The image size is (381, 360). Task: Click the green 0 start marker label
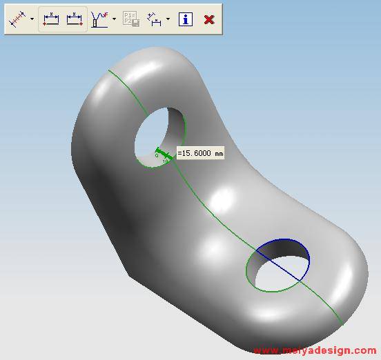point(157,155)
